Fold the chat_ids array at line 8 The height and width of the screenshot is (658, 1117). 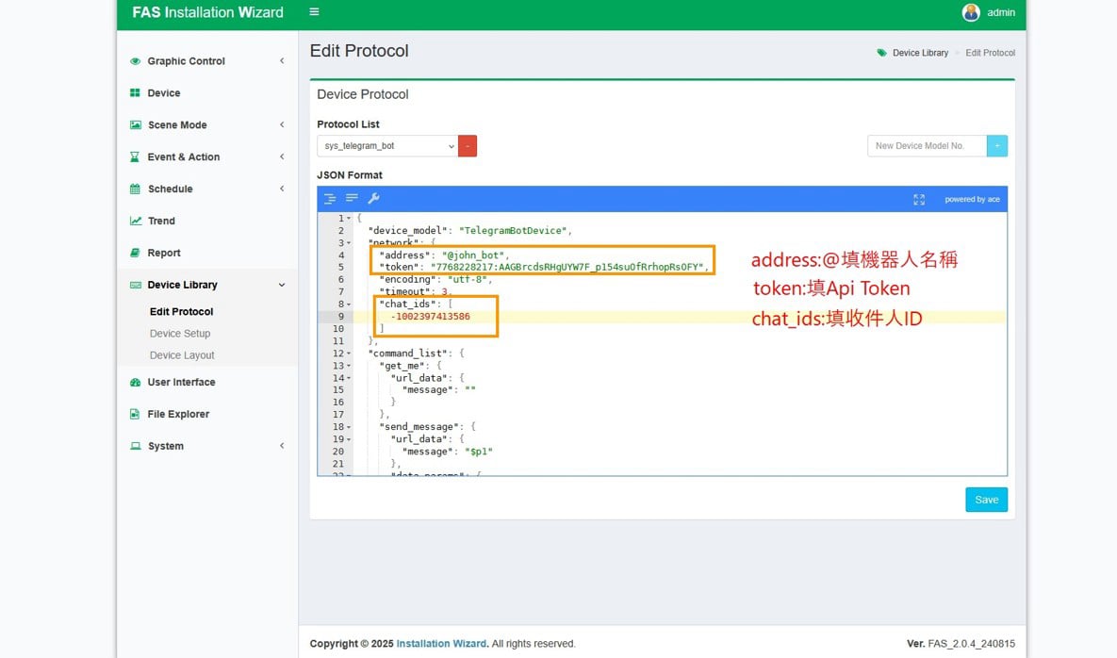(x=350, y=304)
